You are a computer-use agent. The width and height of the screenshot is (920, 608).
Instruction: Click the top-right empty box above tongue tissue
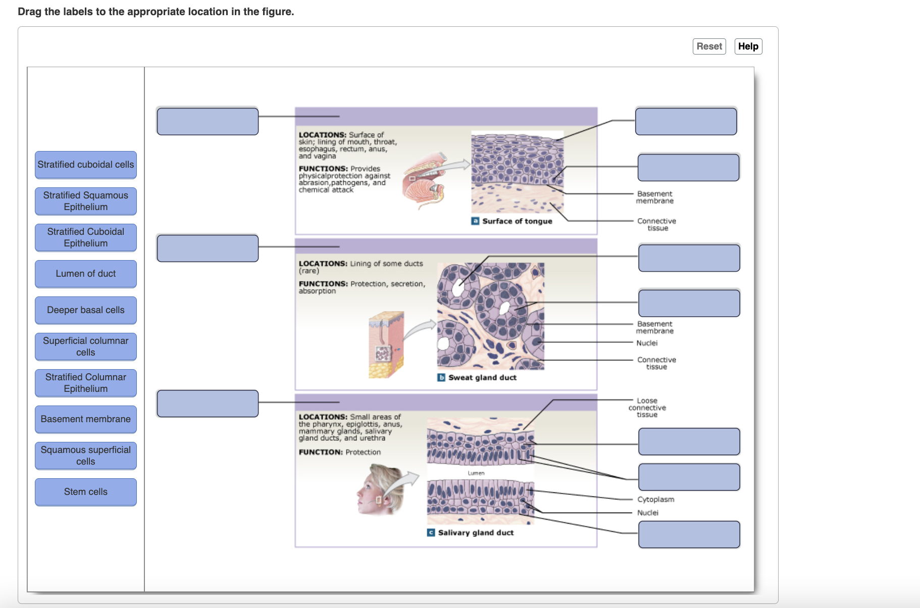click(x=686, y=121)
